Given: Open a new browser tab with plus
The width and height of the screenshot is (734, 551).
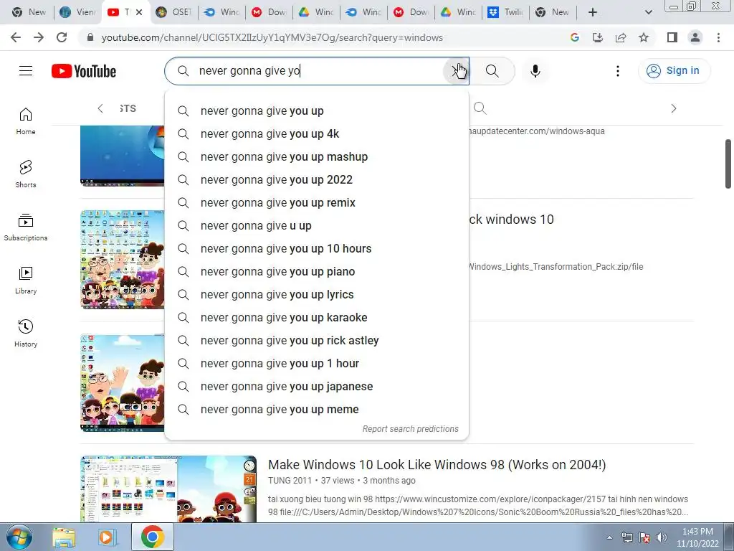Looking at the screenshot, I should pyautogui.click(x=593, y=12).
